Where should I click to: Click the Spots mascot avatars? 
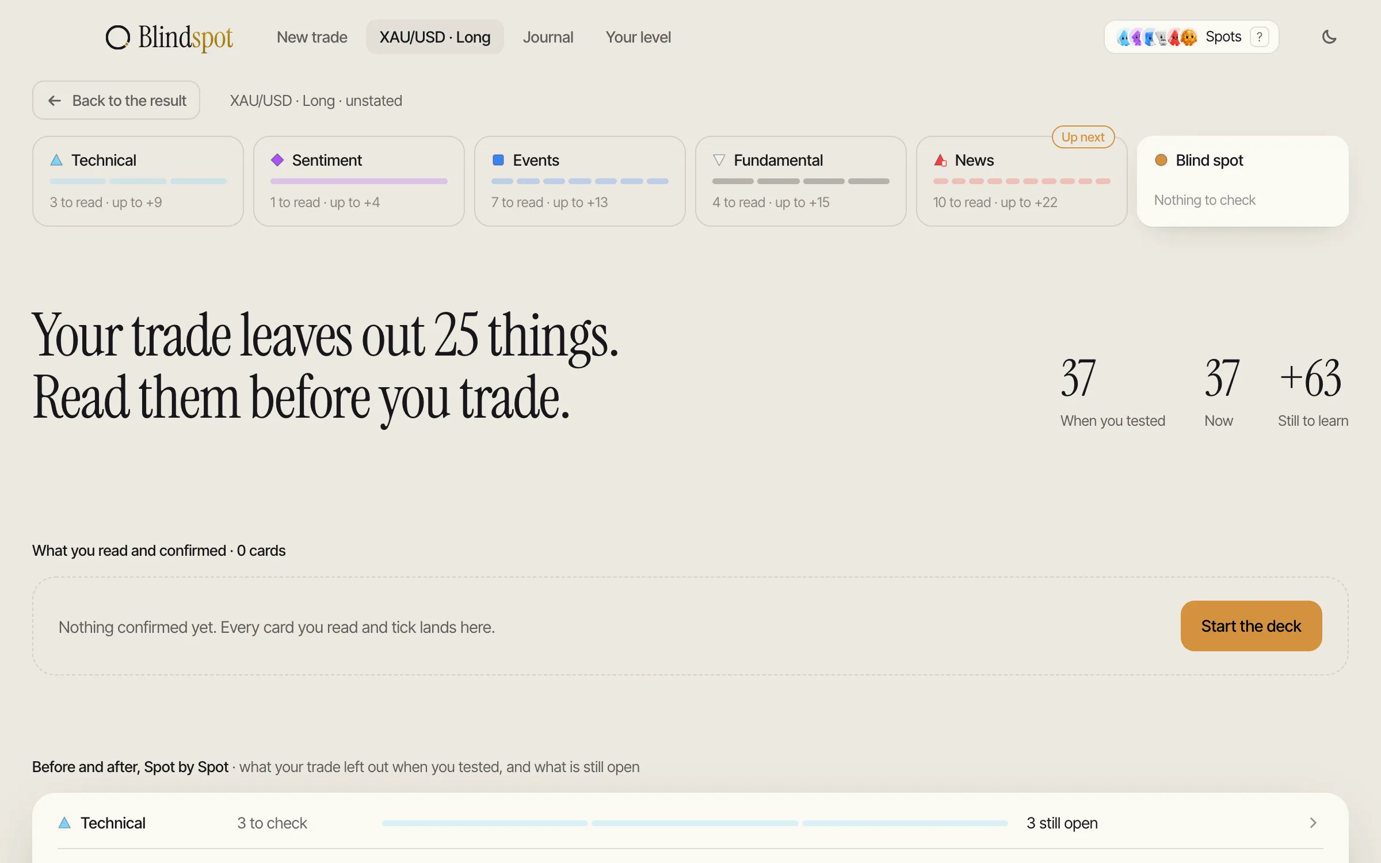coord(1157,37)
